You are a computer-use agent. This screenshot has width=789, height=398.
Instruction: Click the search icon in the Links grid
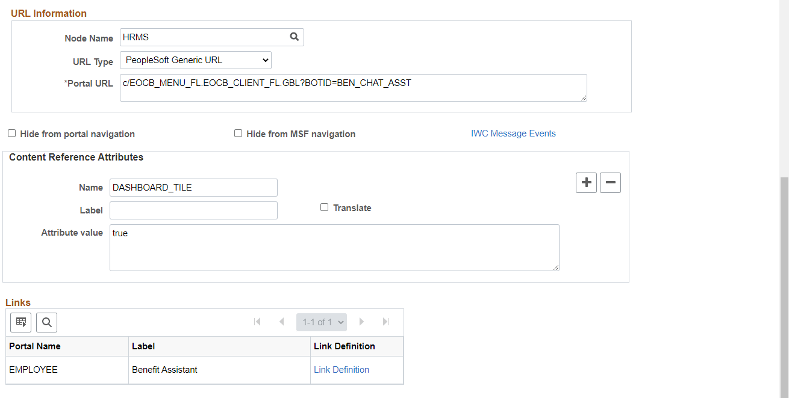(x=46, y=322)
